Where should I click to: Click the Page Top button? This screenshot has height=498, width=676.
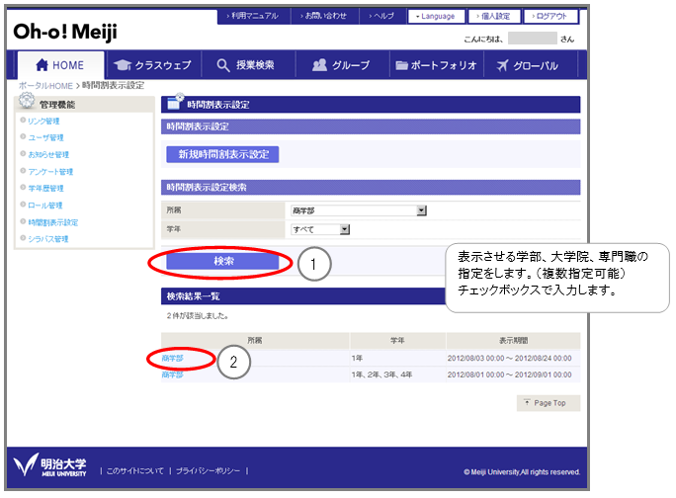(549, 403)
